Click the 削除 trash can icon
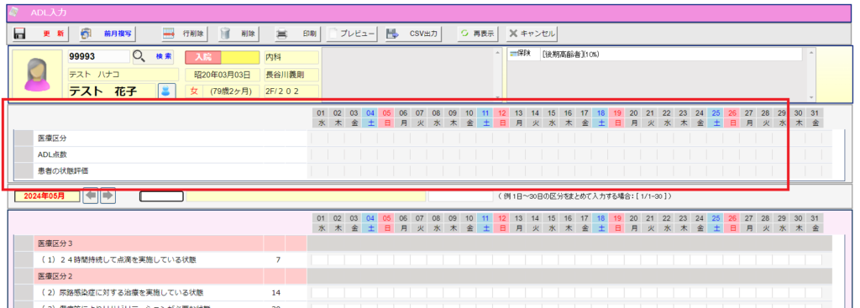Viewport: 860px width, 308px height. click(x=225, y=34)
